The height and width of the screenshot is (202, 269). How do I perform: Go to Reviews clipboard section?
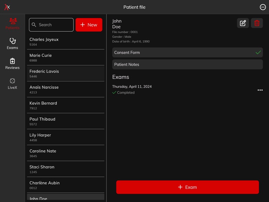point(12,64)
